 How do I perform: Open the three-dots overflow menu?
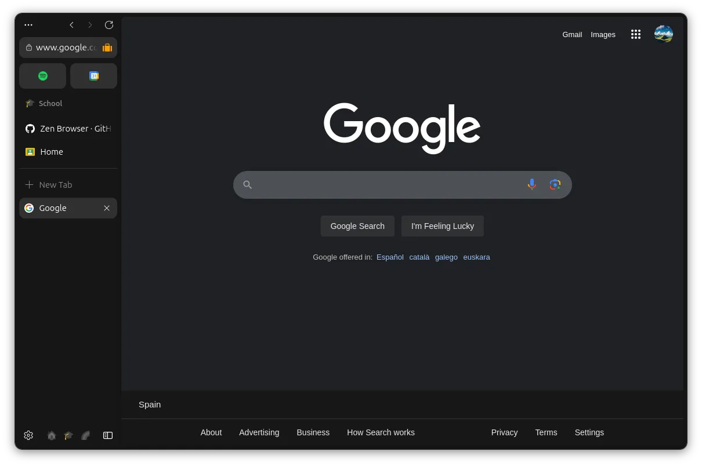click(28, 25)
